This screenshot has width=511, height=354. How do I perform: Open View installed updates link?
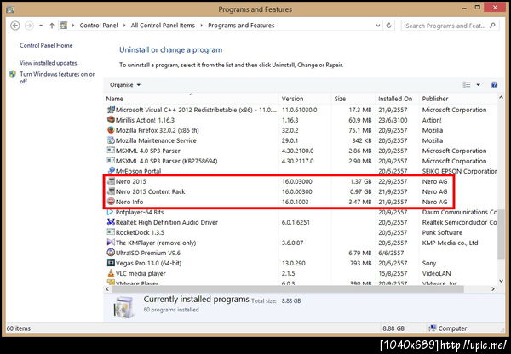tap(49, 63)
